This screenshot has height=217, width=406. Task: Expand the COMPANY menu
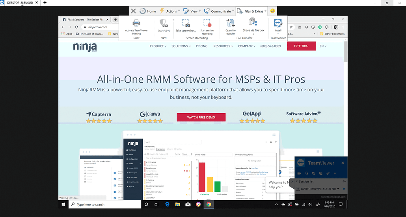tap(246, 46)
